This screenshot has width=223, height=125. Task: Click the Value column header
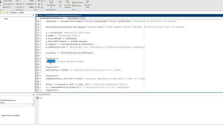point(6,19)
